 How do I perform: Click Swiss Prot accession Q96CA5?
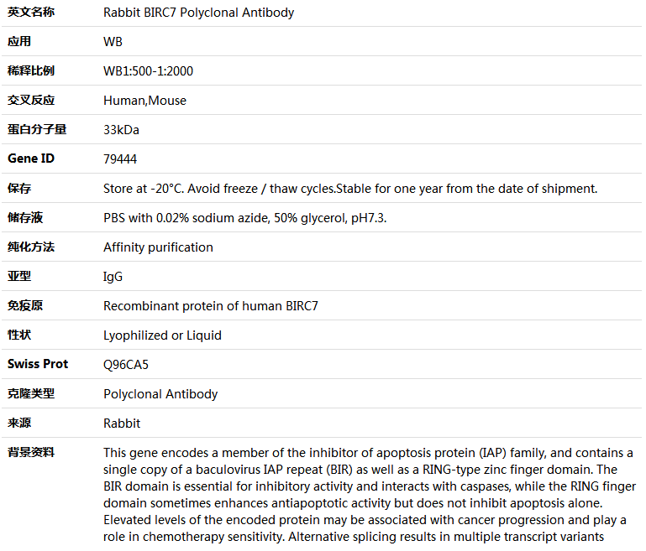click(126, 365)
